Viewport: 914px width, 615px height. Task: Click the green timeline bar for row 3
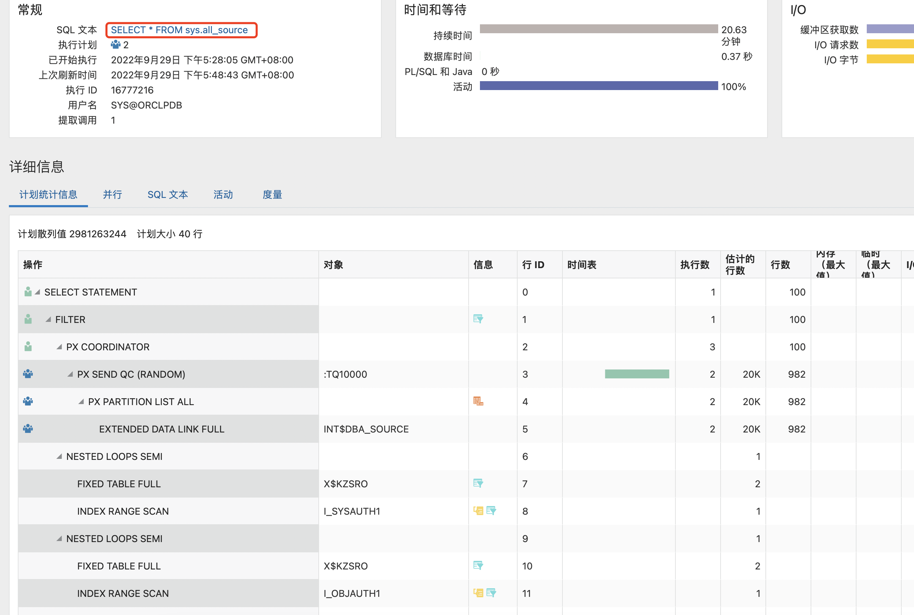coord(636,374)
